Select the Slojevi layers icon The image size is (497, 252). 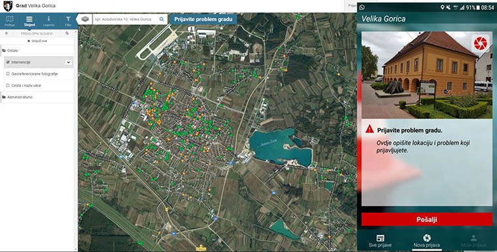click(x=29, y=21)
